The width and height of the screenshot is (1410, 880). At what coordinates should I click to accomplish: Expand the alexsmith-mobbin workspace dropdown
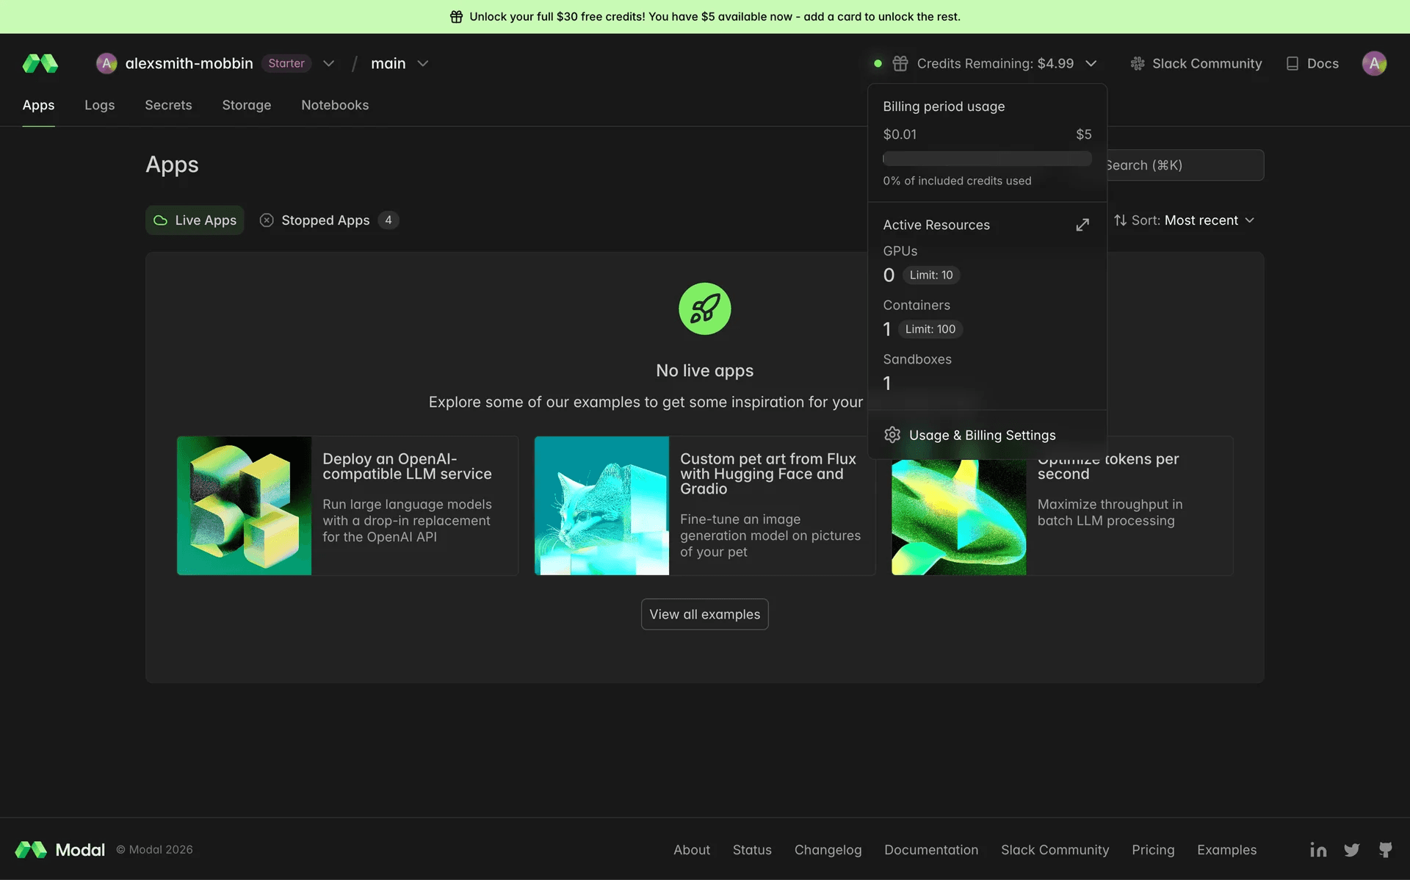click(x=328, y=63)
